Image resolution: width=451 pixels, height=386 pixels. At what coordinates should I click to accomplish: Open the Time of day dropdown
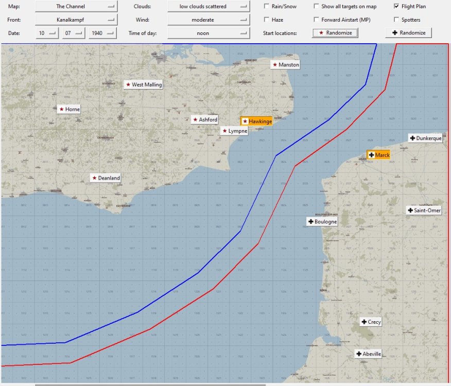[209, 33]
